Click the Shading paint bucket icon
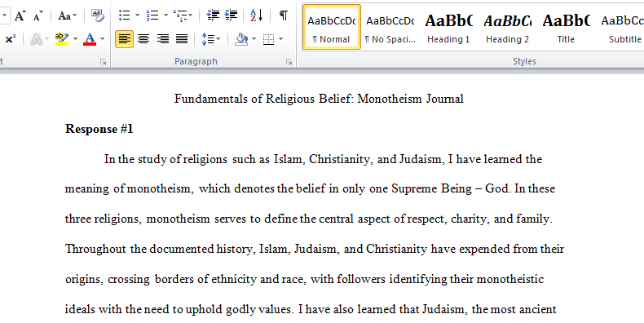The height and width of the screenshot is (323, 644). coord(241,39)
